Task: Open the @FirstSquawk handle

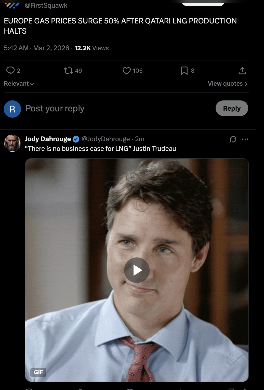Action: 46,5
